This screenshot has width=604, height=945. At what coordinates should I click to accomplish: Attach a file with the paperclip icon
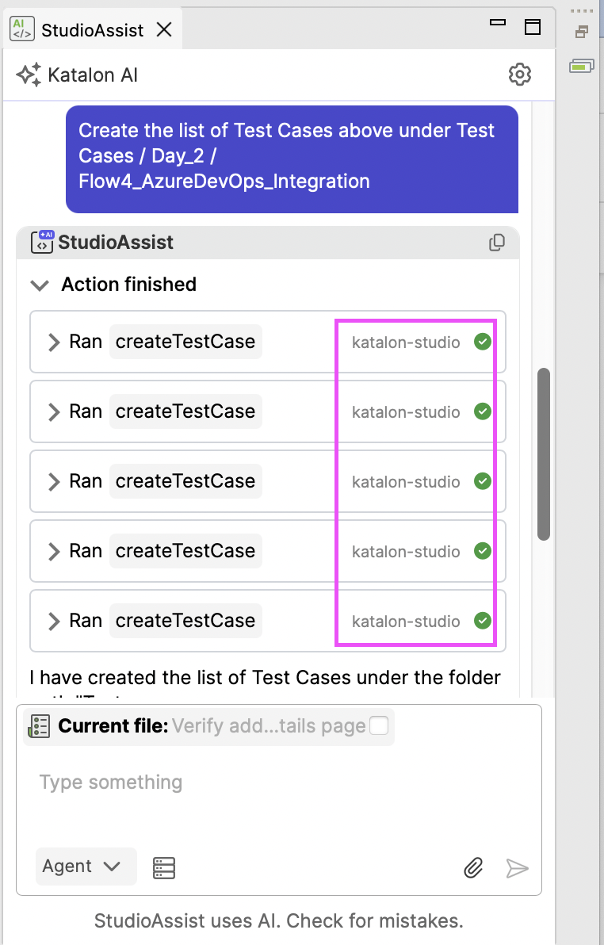pos(474,868)
